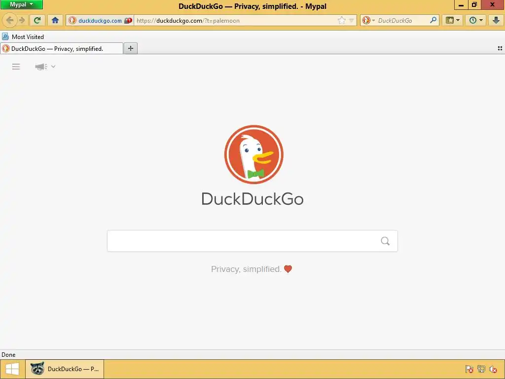Go back to the previous page

(x=10, y=21)
